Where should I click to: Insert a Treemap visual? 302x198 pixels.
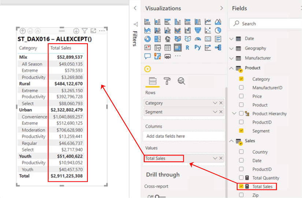pyautogui.click(x=157, y=39)
